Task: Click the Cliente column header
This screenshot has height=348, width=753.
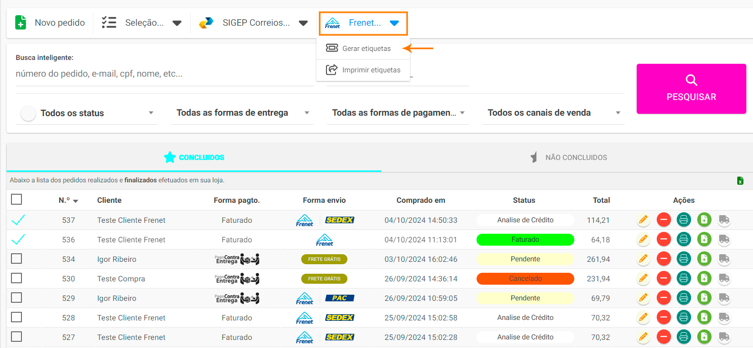Action: click(109, 200)
